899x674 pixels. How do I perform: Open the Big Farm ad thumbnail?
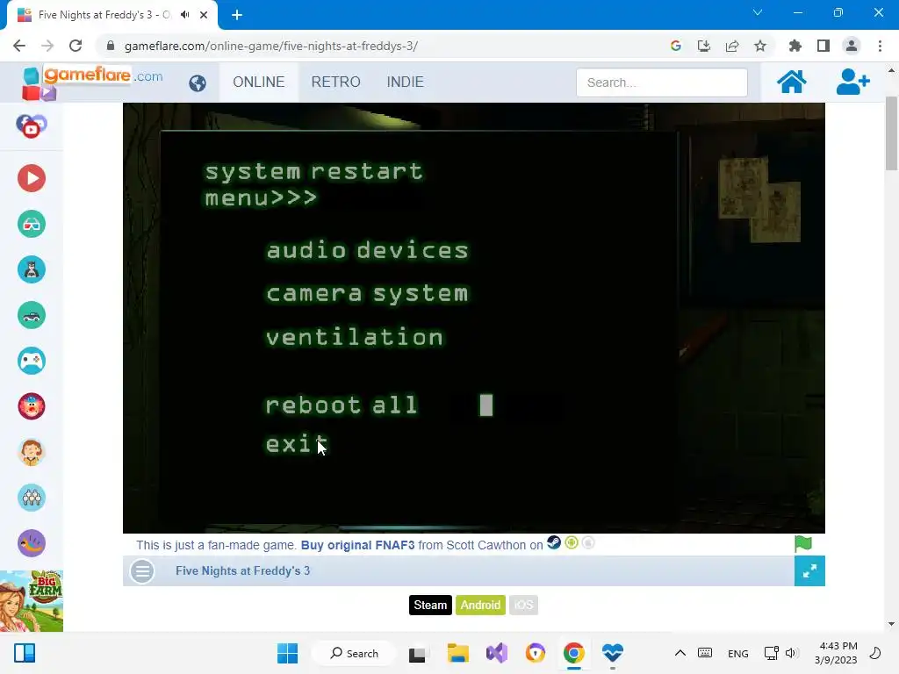coord(32,601)
